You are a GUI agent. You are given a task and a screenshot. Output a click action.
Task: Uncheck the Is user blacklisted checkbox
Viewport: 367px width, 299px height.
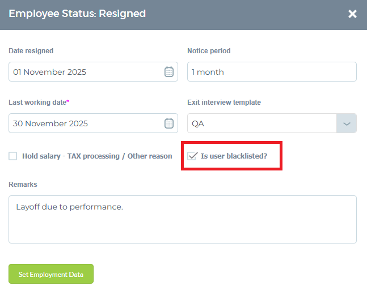pyautogui.click(x=192, y=156)
